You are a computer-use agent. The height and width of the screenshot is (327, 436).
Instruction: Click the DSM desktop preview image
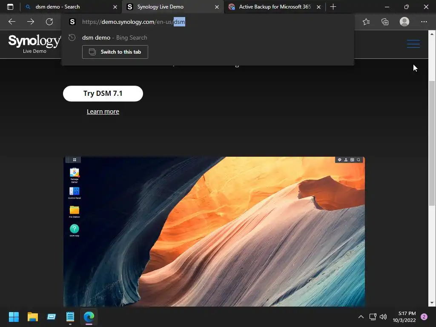[x=214, y=232]
